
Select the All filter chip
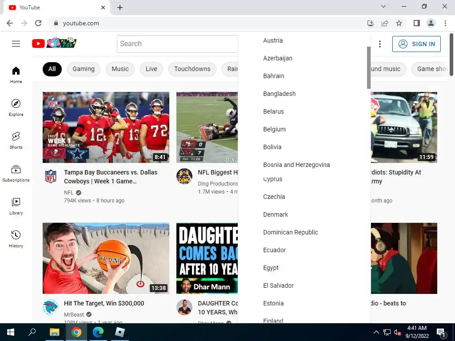52,69
